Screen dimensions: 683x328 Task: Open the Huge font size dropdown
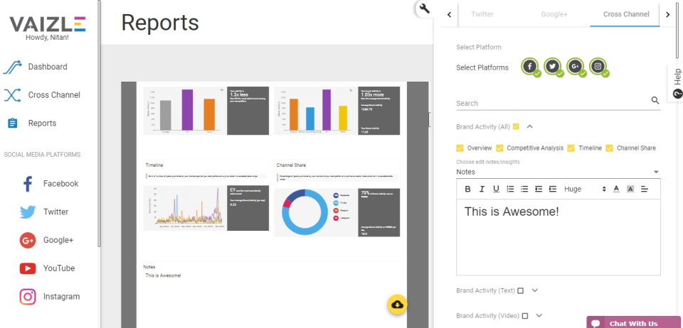(585, 189)
